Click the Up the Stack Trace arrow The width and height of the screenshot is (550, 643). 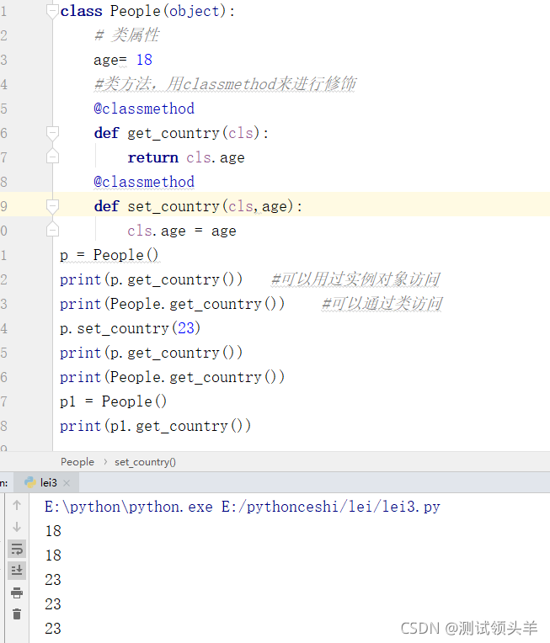(x=16, y=505)
